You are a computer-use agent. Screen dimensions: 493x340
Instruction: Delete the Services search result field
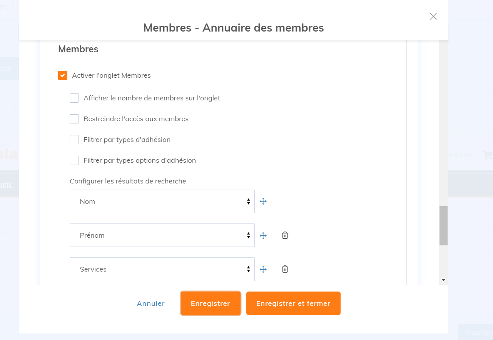[x=285, y=269]
